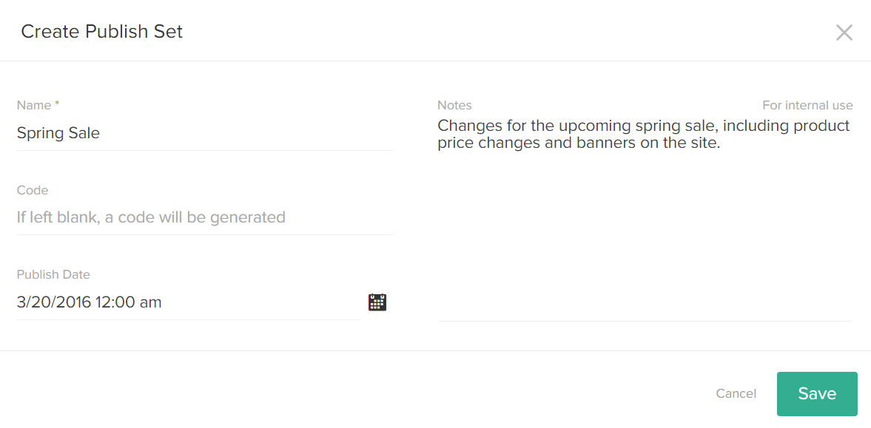Image resolution: width=871 pixels, height=428 pixels.
Task: Open the calendar date picker icon
Action: point(377,302)
